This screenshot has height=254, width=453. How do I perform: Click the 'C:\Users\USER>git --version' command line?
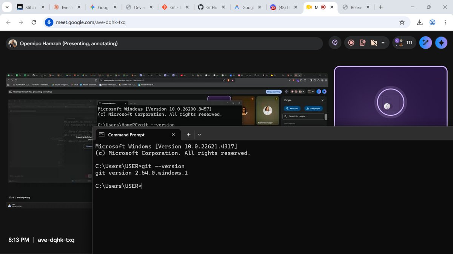[140, 166]
